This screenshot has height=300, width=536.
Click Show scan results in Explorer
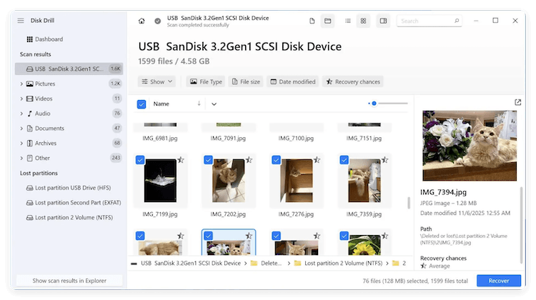[x=69, y=281]
